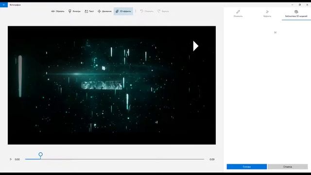Image resolution: width=311 pixels, height=175 pixels.
Task: Switch to the Эффекты tab
Action: pos(267,14)
